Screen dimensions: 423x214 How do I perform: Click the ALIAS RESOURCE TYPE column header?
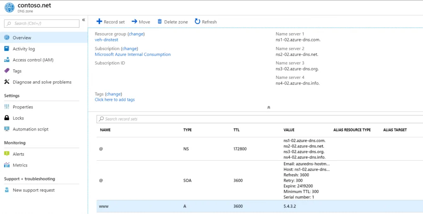coord(352,130)
